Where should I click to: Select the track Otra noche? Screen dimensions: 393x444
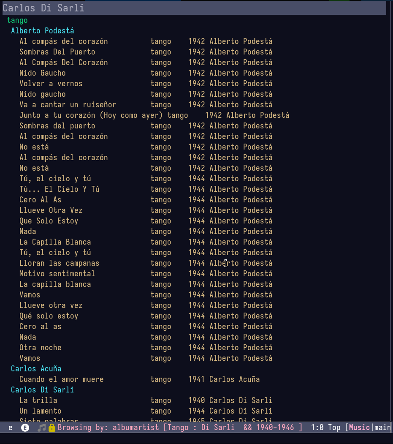[146, 348]
